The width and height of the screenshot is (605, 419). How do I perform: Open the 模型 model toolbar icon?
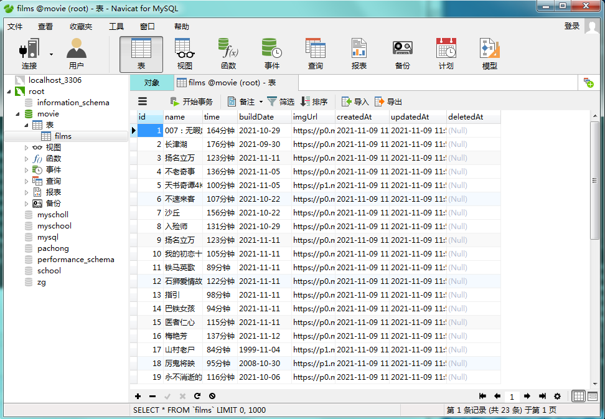[490, 54]
